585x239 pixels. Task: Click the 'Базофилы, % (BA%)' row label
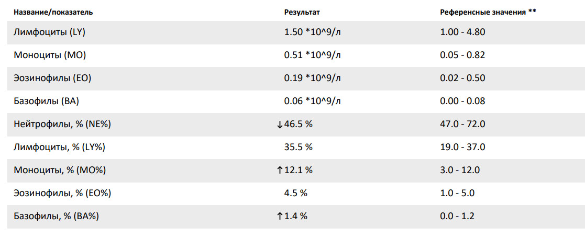click(57, 216)
